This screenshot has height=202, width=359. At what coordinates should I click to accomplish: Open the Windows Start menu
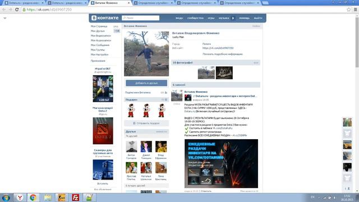[x=6, y=198]
